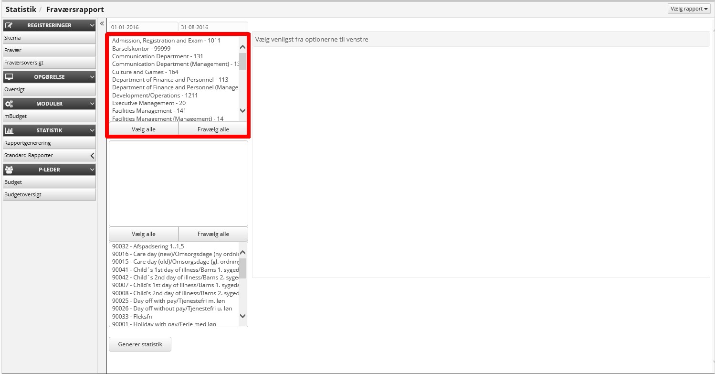Click the start date field 01-01-2016
715x374 pixels.
click(x=143, y=27)
